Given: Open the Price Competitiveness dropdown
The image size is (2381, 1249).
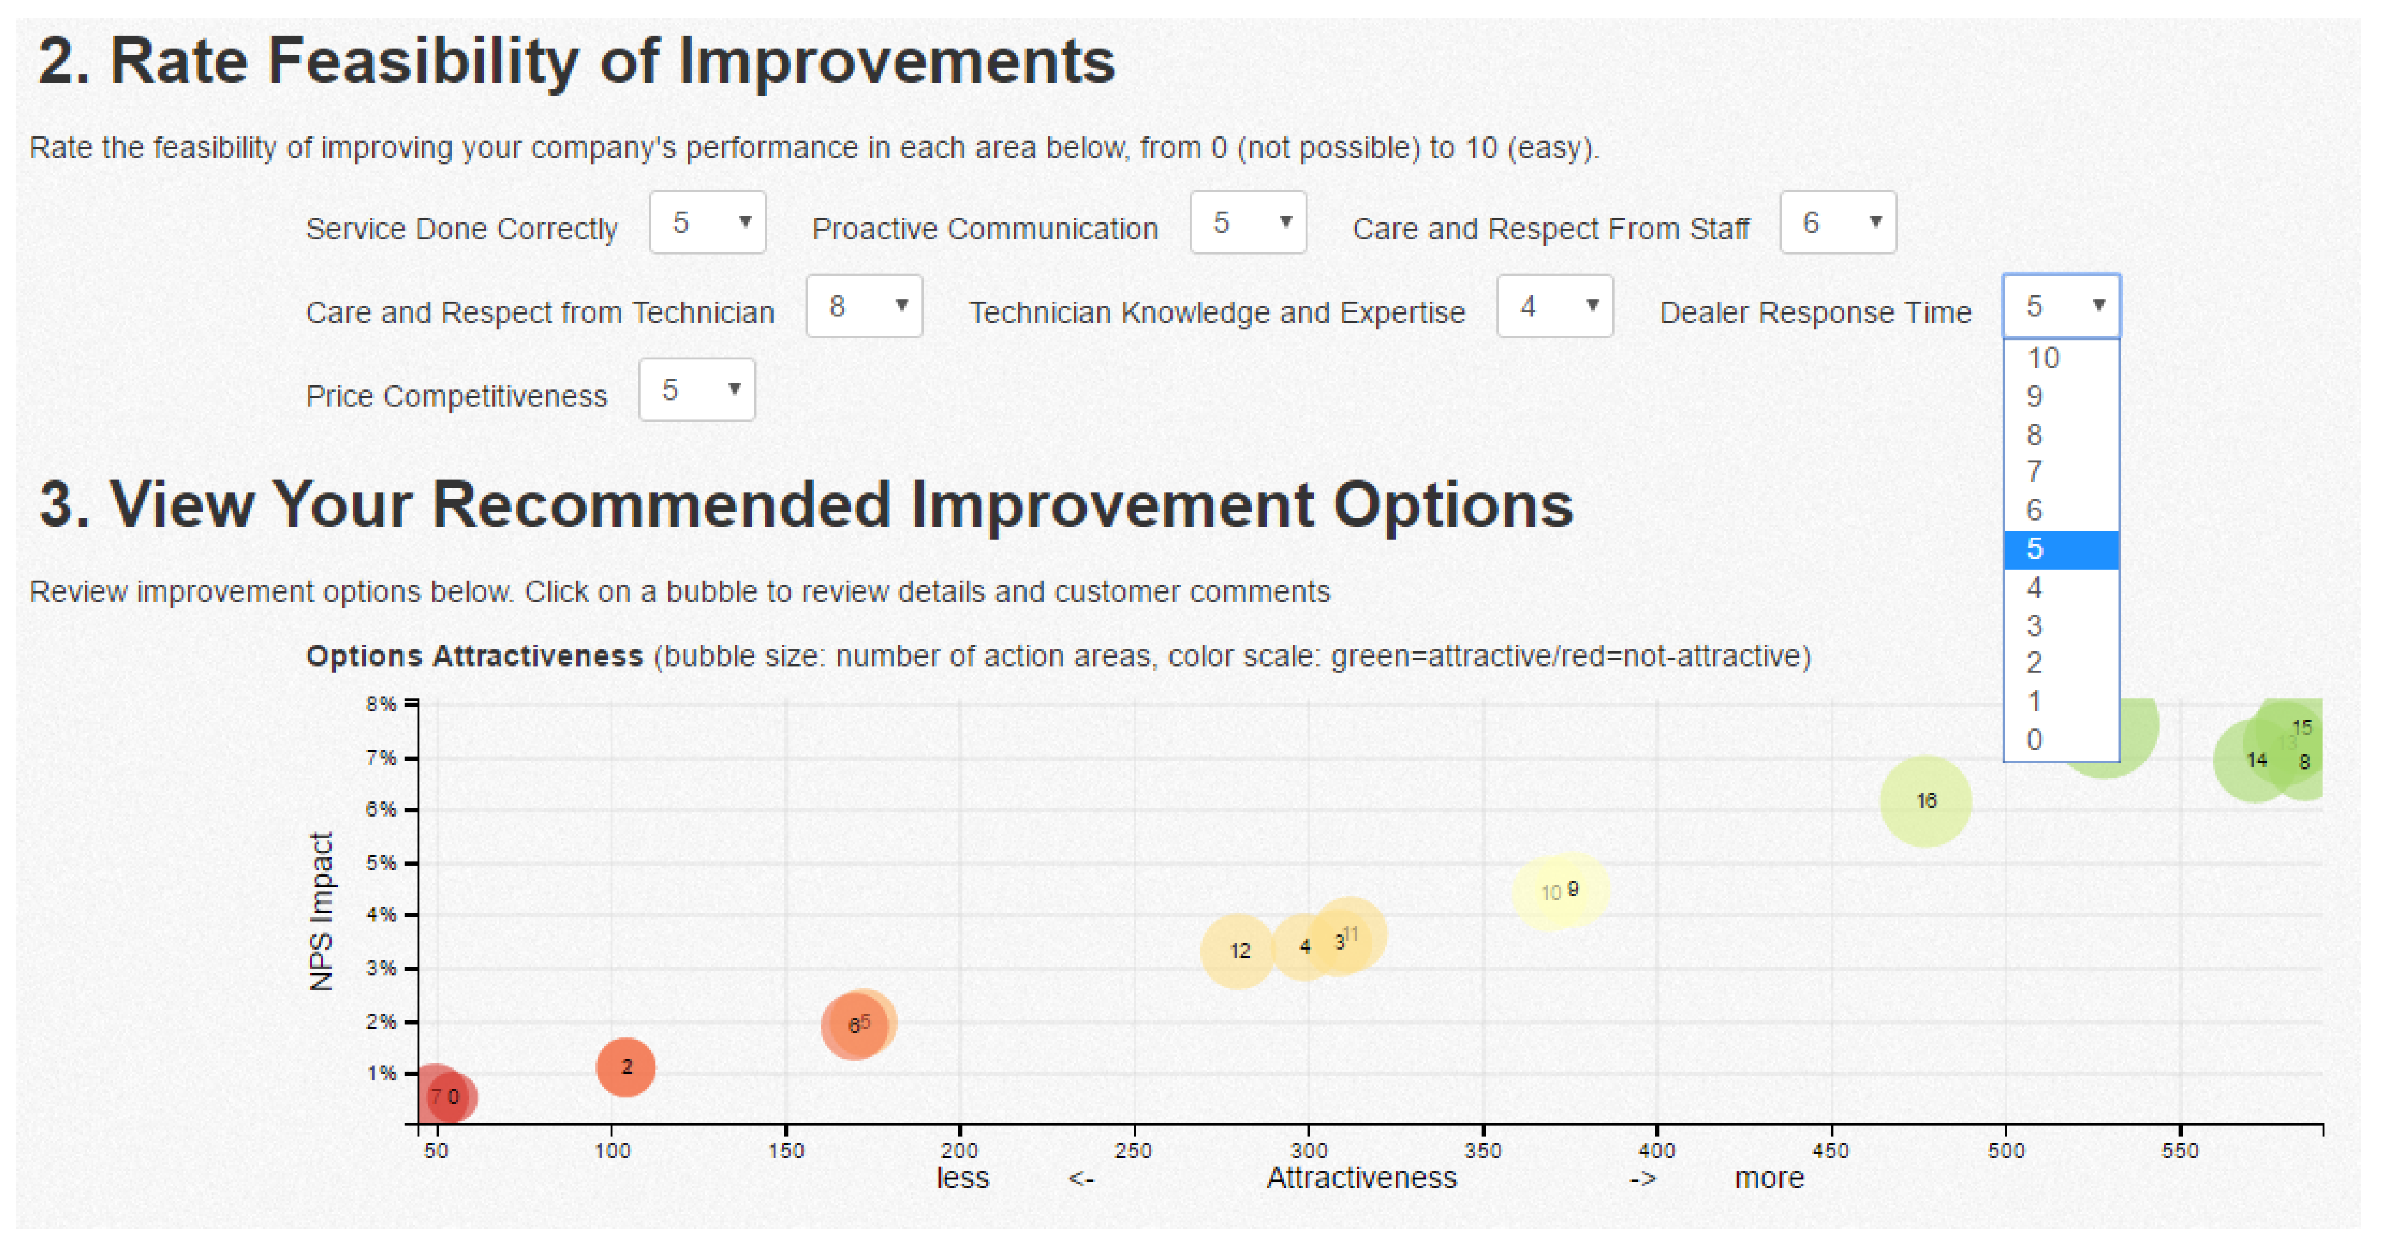Looking at the screenshot, I should [x=696, y=390].
